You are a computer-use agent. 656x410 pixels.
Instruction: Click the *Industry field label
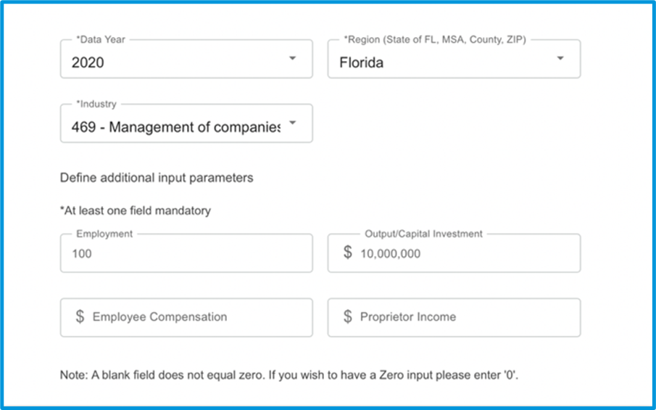[96, 104]
